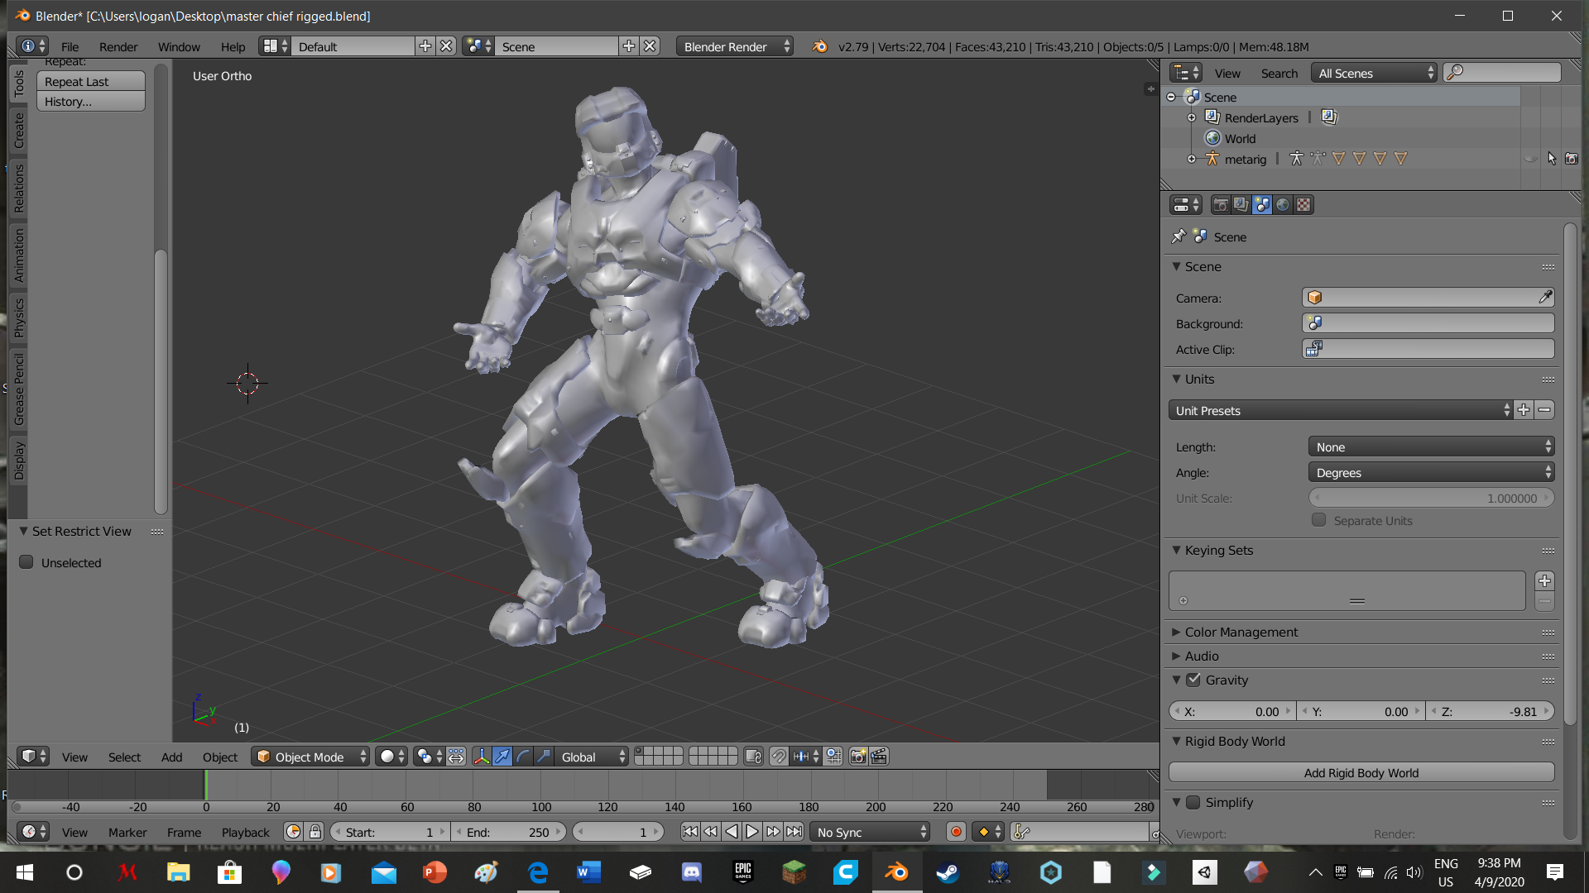The width and height of the screenshot is (1589, 893).
Task: Open Steam from the Windows taskbar
Action: tap(947, 872)
